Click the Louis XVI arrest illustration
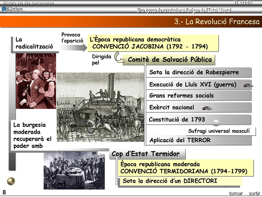262x197 pixels. click(36, 81)
